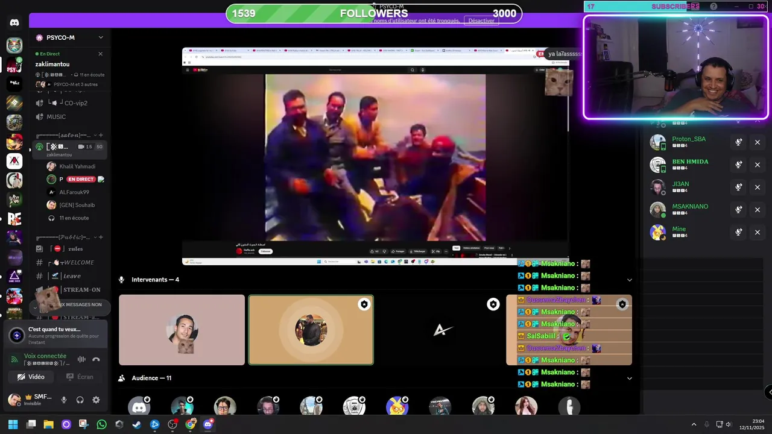Open the shared stream video preview
Viewport: 772px width, 434px height.
click(375, 156)
